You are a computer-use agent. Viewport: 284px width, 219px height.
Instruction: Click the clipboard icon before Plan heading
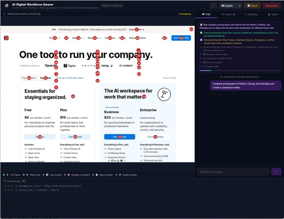(x=201, y=25)
